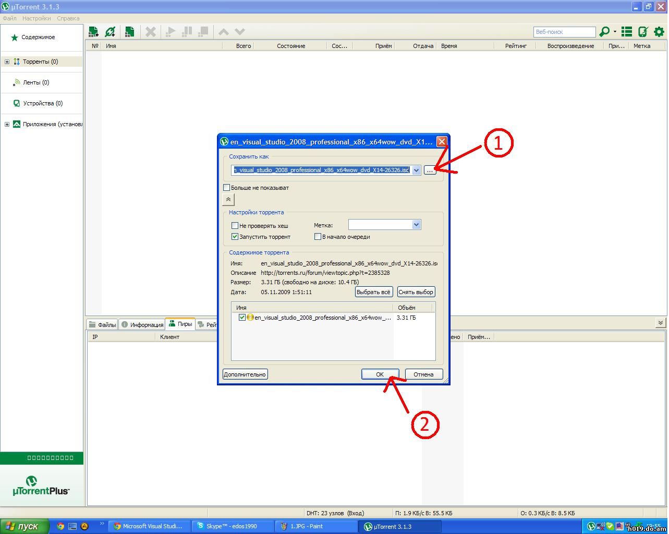Switch to the Файлы tab
Image resolution: width=669 pixels, height=534 pixels.
[102, 324]
